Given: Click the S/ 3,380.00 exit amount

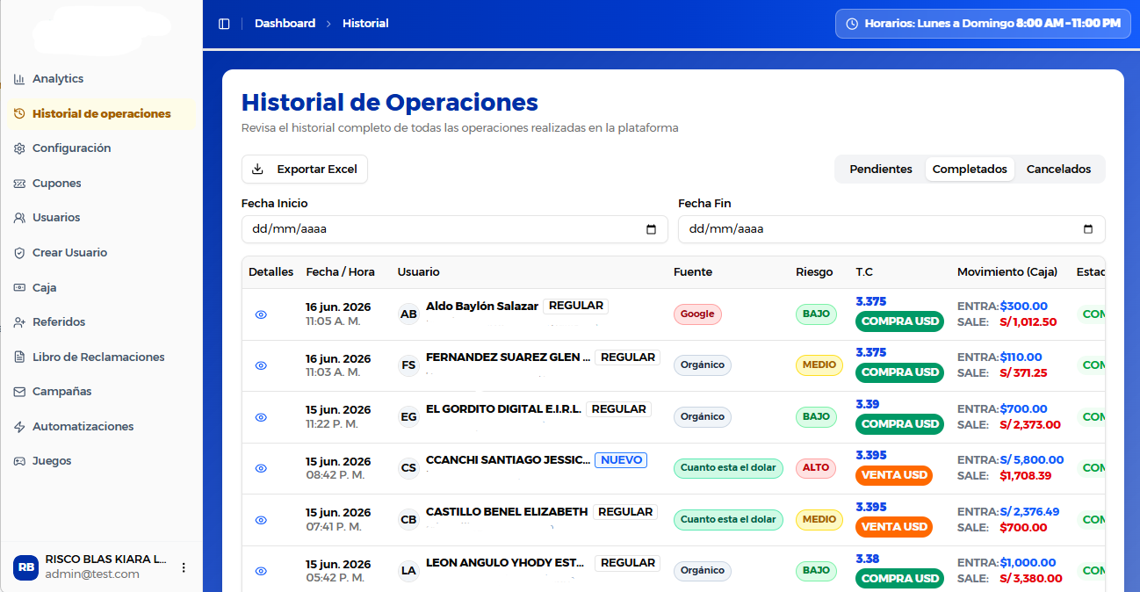Looking at the screenshot, I should point(1031,579).
